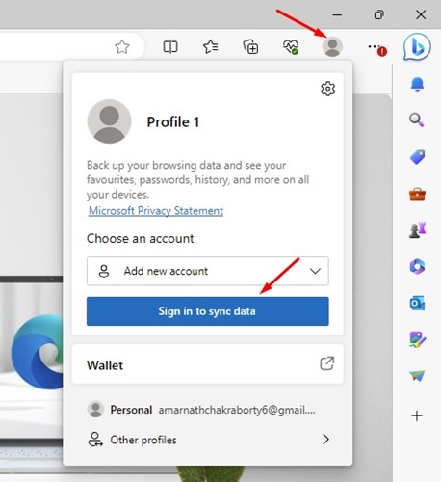Open the Bing Chat sidebar icon
The height and width of the screenshot is (482, 441).
pos(417,47)
